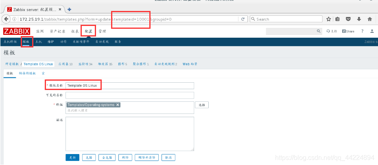Click the 描述 text area
This screenshot has height=165, width=378.
click(130, 134)
